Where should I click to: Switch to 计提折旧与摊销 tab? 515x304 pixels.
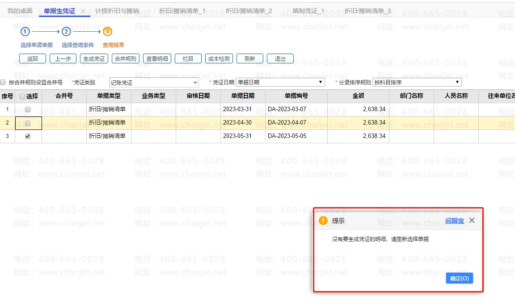coord(117,11)
